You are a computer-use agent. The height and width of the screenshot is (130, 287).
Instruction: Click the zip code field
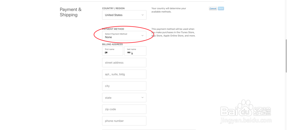124,109
